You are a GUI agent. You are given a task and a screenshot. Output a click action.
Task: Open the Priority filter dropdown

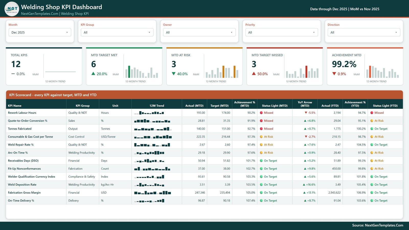click(282, 32)
